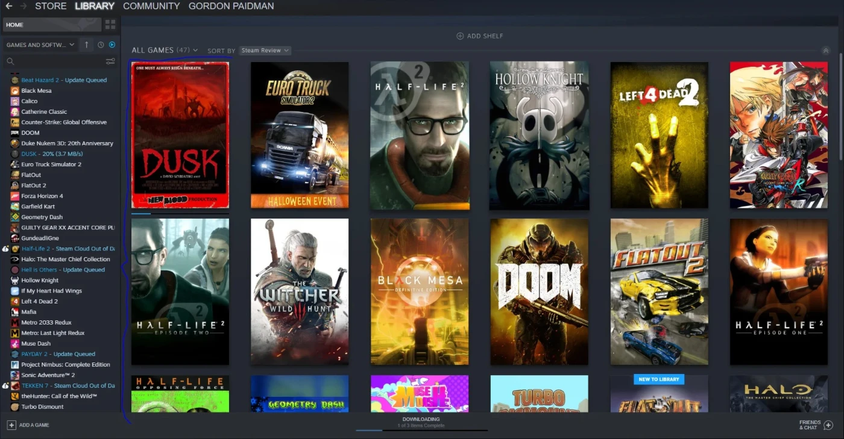Select 'theHunter: Call of the Wild' in list
Viewport: 844px width, 439px height.
60,396
